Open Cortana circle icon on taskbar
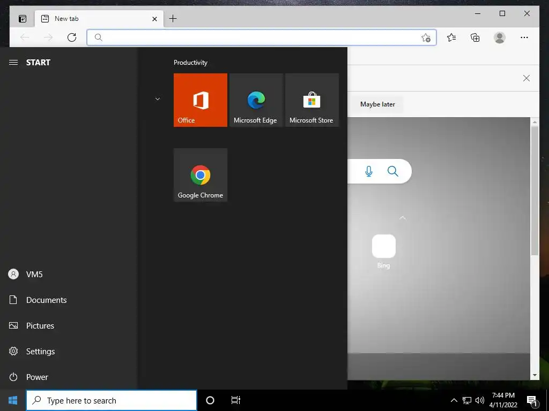This screenshot has height=411, width=549. 210,400
